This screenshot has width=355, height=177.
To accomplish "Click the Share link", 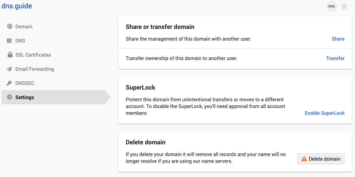I will tap(338, 39).
